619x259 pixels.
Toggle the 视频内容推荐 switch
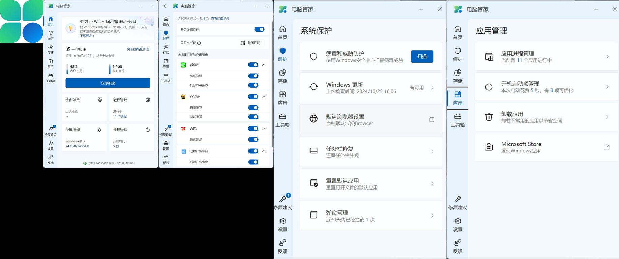coord(253,85)
